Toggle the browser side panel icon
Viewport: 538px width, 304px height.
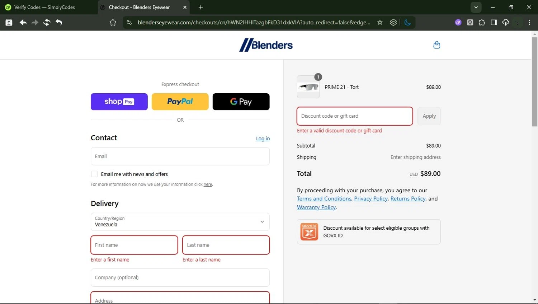pos(494,22)
